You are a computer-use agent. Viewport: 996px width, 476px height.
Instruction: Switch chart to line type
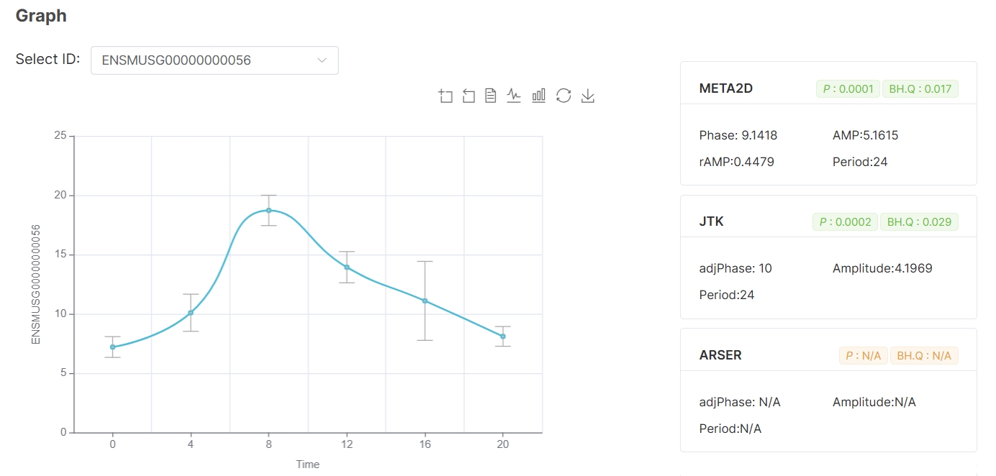coord(514,96)
